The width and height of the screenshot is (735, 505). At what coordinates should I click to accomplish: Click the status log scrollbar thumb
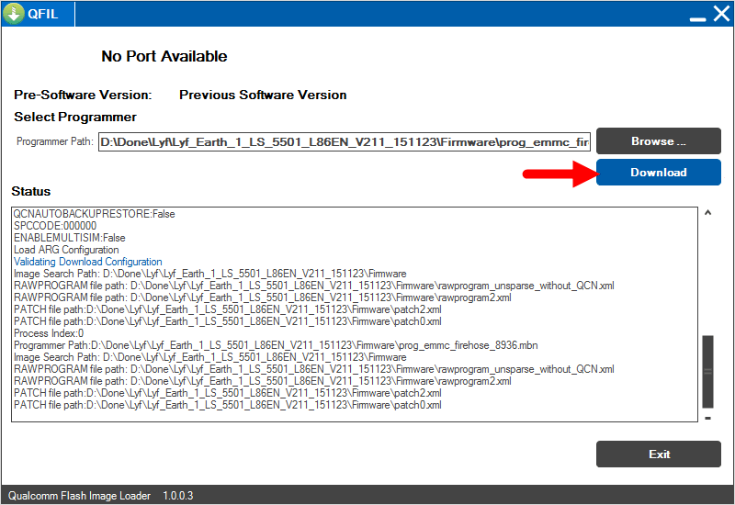tap(707, 371)
